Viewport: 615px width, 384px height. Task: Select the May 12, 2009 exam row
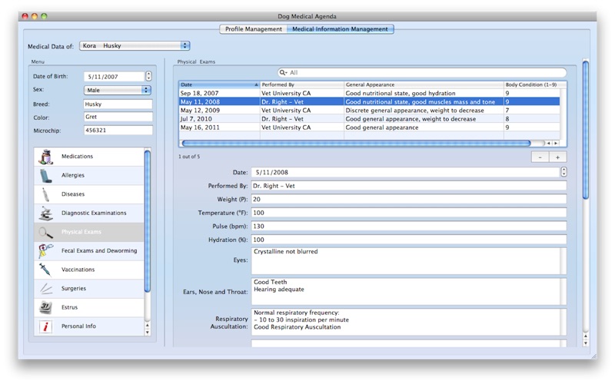(x=370, y=111)
